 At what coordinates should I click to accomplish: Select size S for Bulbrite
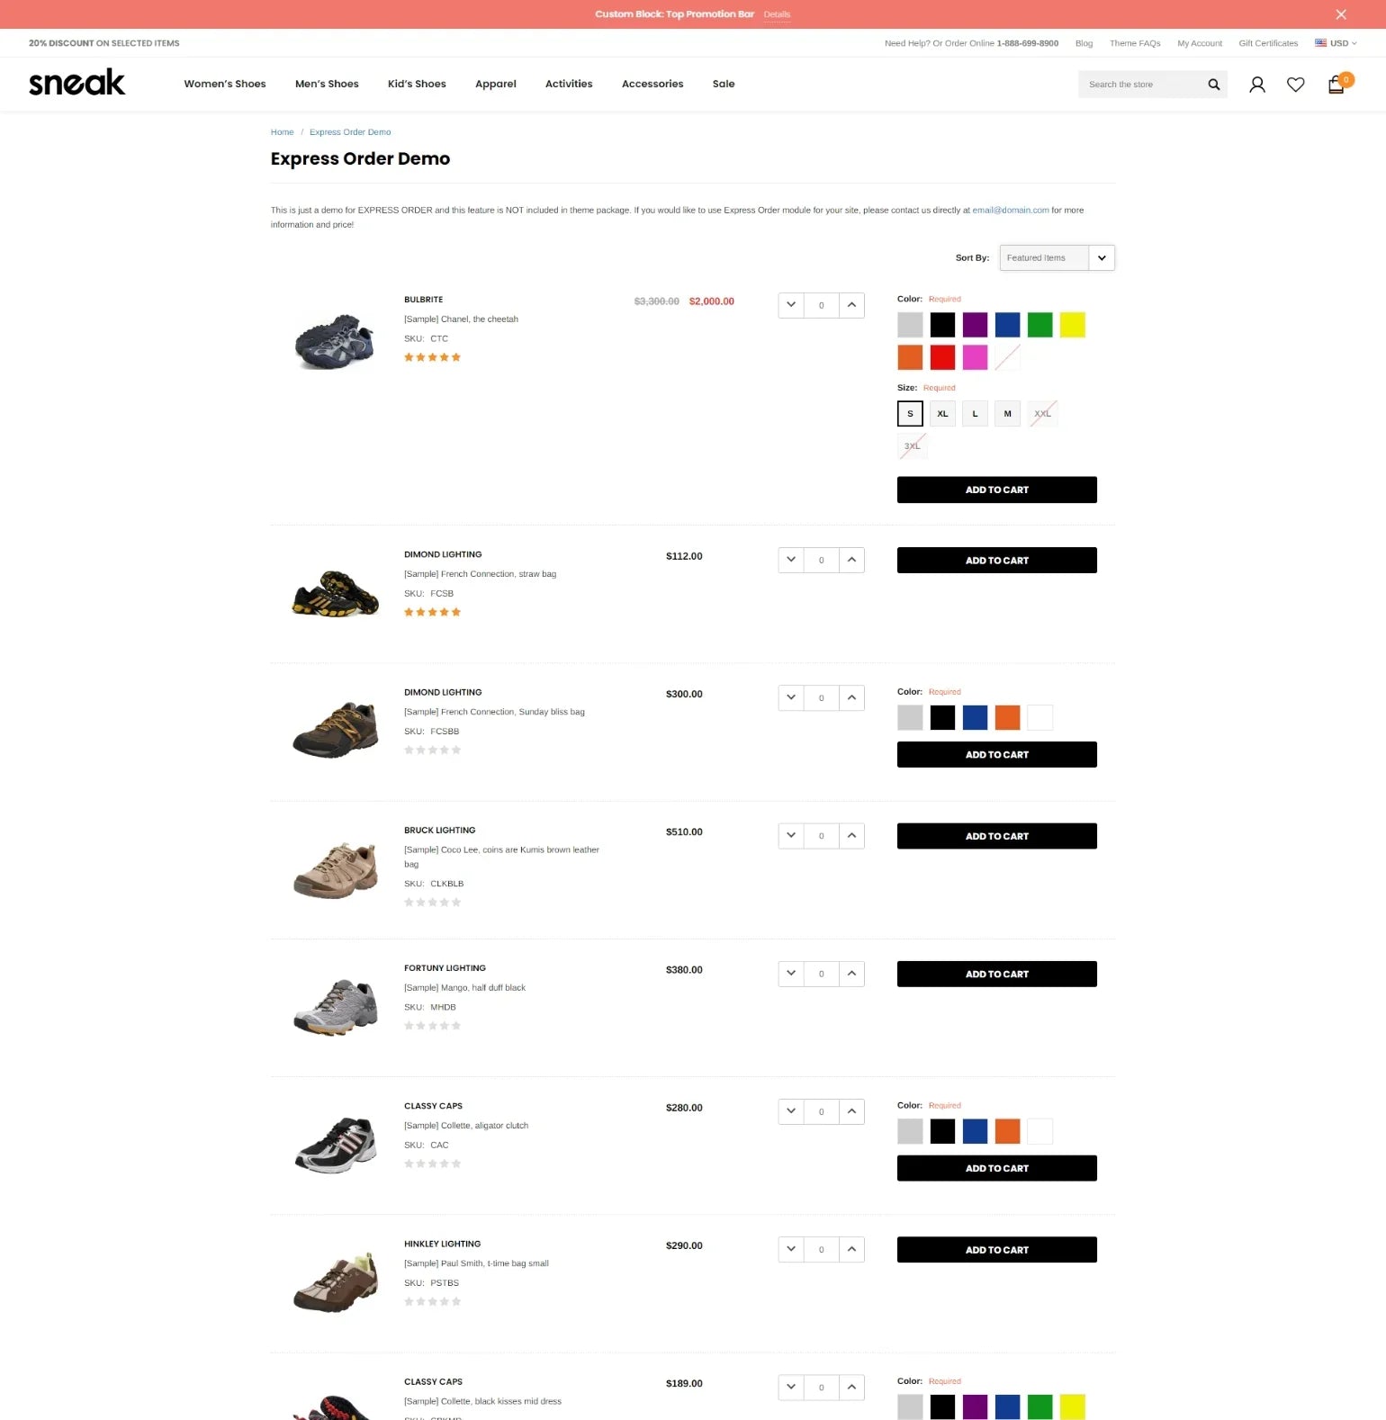[x=910, y=414]
